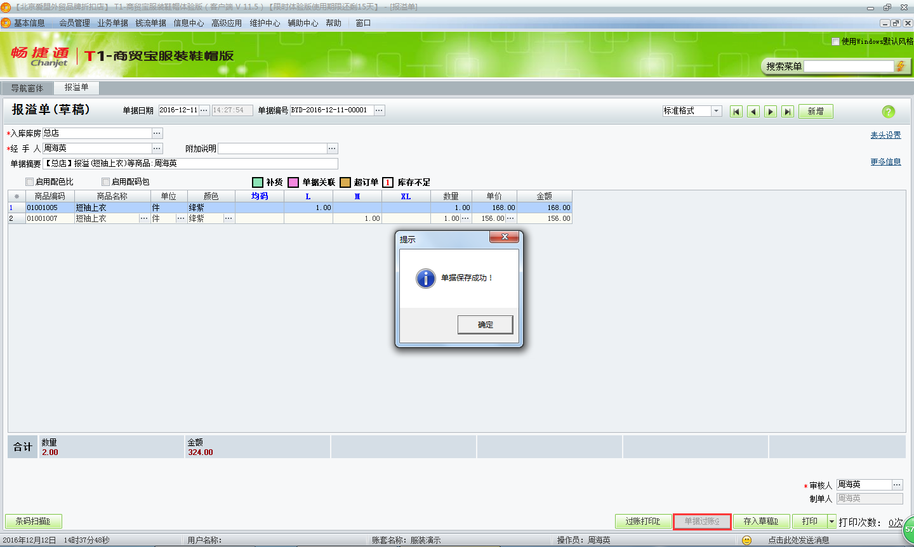Go to previous record arrow icon
This screenshot has width=914, height=547.
pos(753,112)
